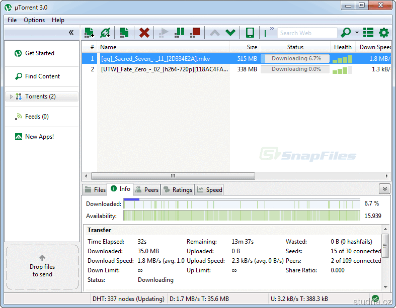This screenshot has width=396, height=308.
Task: Move torrent down the queue
Action: (230, 33)
